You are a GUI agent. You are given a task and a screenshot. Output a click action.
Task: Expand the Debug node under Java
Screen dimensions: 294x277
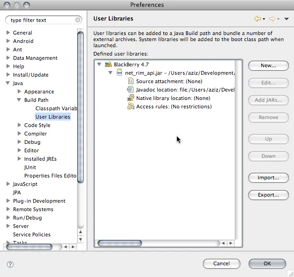click(19, 142)
